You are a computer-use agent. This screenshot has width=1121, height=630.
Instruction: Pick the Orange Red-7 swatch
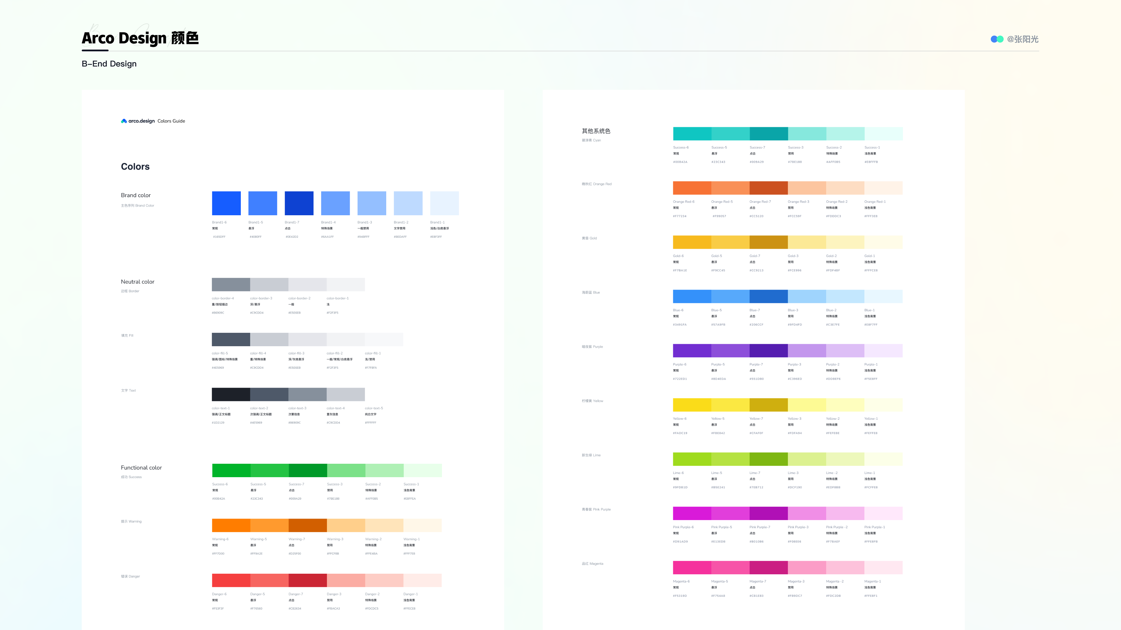769,188
